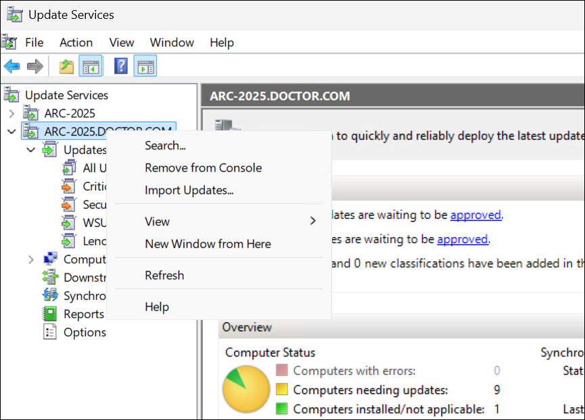The image size is (585, 420).
Task: Collapse the ARC-2025.DOCTOR.COM tree node
Action: pyautogui.click(x=11, y=131)
